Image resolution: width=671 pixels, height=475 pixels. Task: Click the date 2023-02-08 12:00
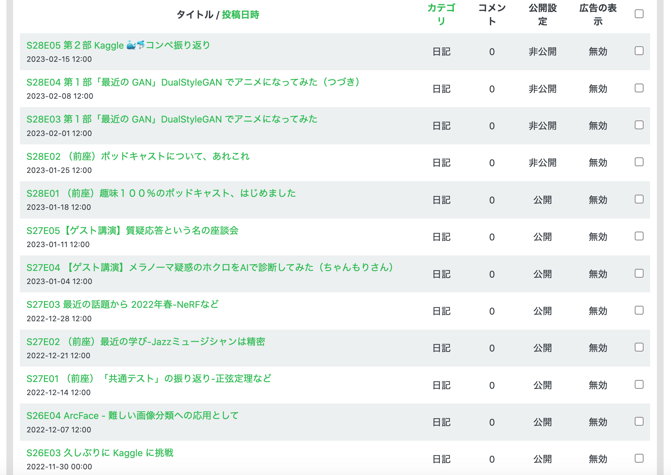(x=60, y=96)
